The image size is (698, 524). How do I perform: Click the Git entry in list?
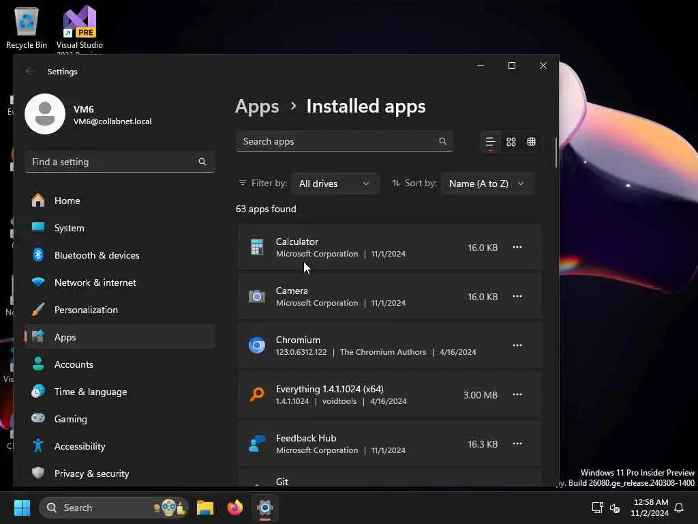(390, 478)
